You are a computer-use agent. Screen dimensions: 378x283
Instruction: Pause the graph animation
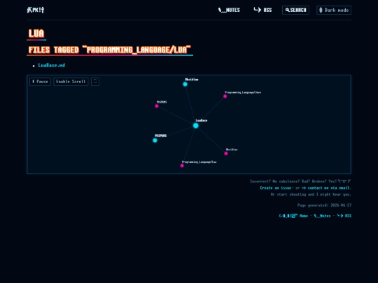pyautogui.click(x=40, y=82)
